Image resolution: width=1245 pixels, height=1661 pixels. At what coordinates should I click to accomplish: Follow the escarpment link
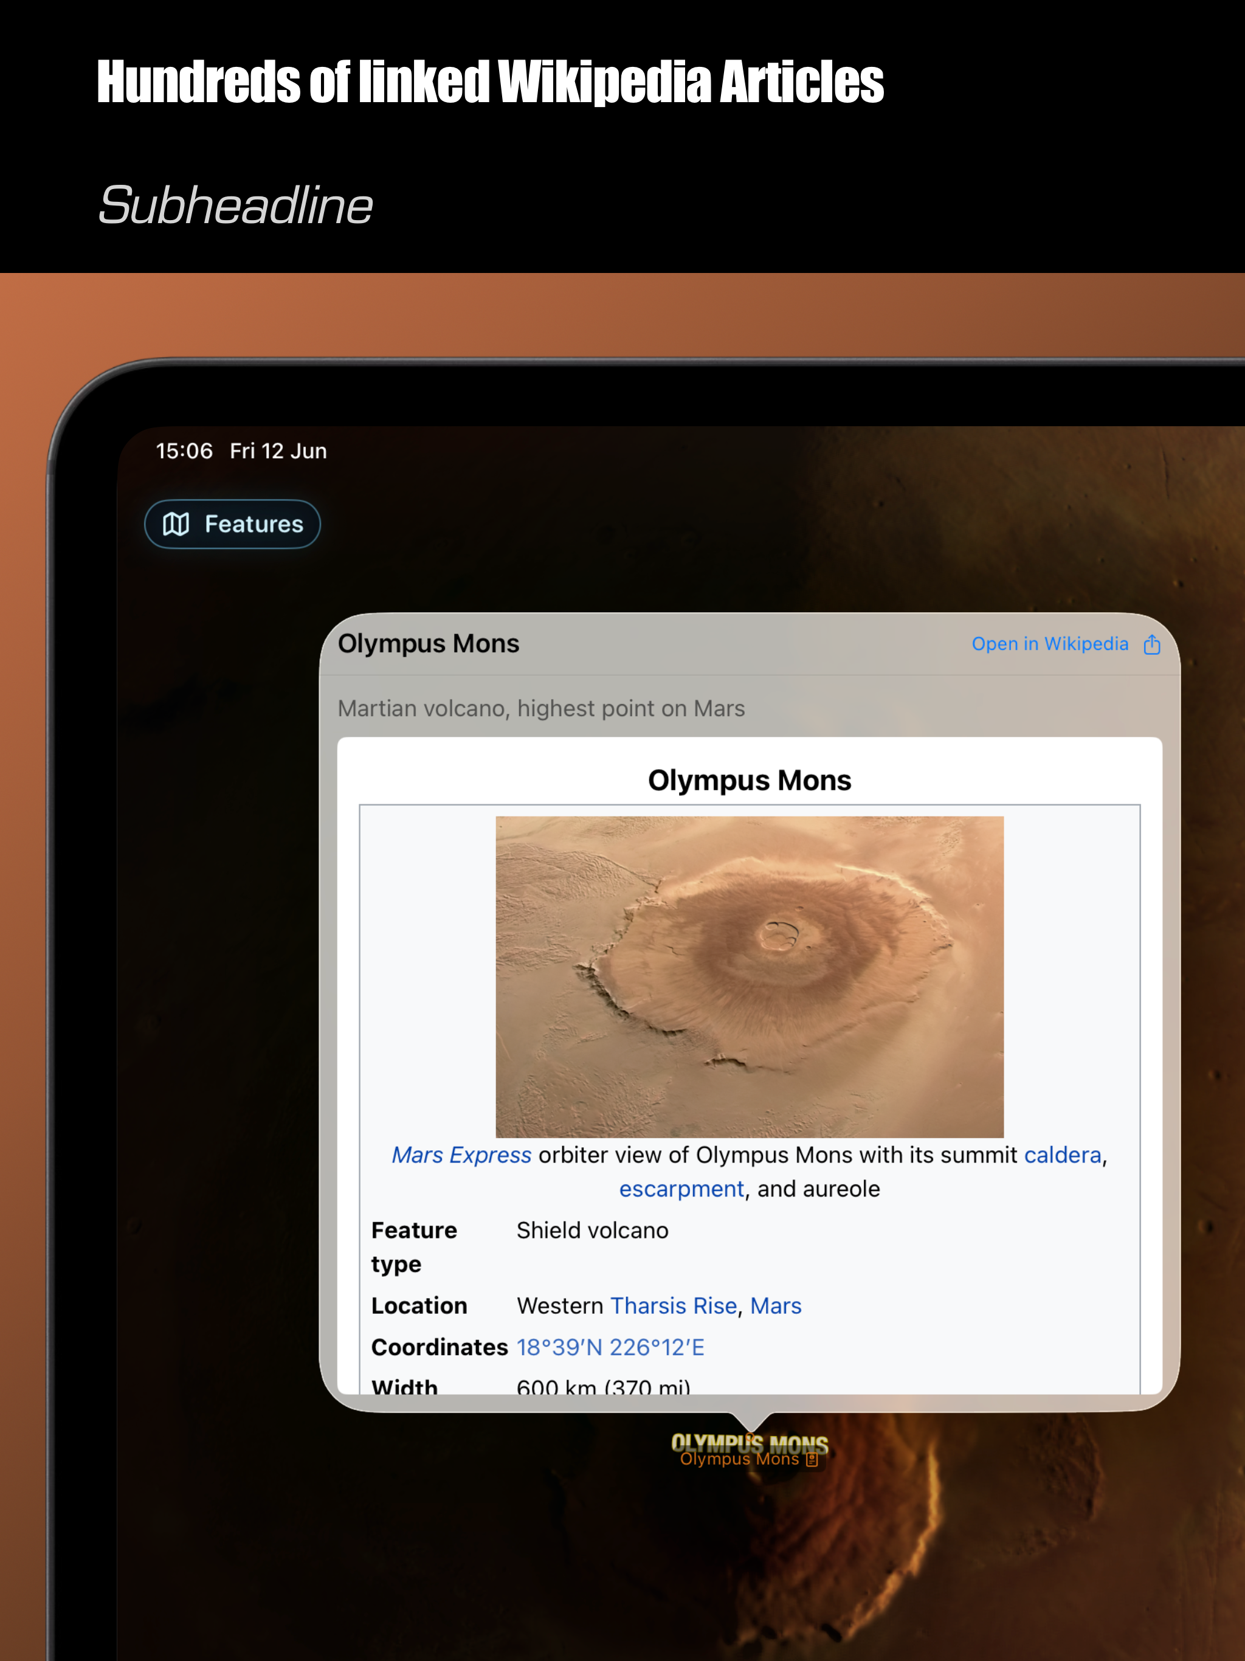point(682,1189)
